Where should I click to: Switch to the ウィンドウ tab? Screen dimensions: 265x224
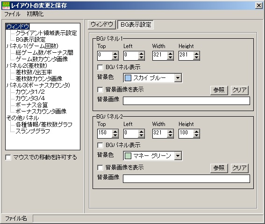point(102,24)
